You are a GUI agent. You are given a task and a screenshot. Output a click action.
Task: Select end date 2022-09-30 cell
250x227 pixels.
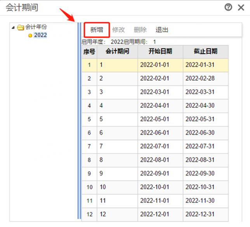[x=206, y=173]
